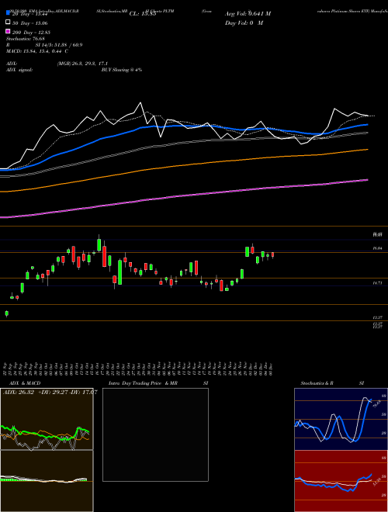
Task: Click the 76.68 label on the Stochastics chart
Action: click(376, 403)
